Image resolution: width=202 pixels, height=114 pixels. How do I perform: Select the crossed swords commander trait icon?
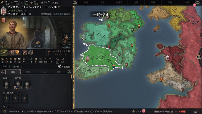pyautogui.click(x=25, y=53)
